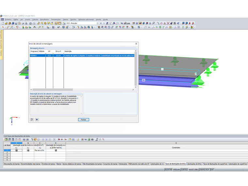Click the help icon in error dialog
The image size is (248, 186).
coord(32,119)
